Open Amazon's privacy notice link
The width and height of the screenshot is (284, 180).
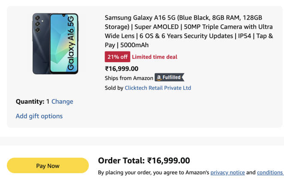tap(227, 172)
